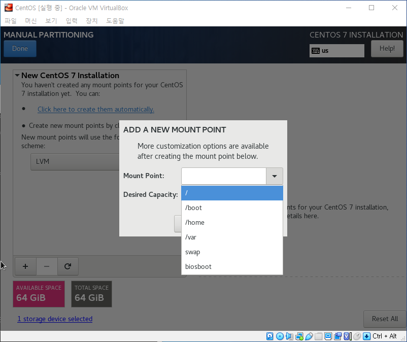Click CENTOS 7 INSTALLATION heading
Viewport: 407px width, 342px height.
click(x=356, y=35)
